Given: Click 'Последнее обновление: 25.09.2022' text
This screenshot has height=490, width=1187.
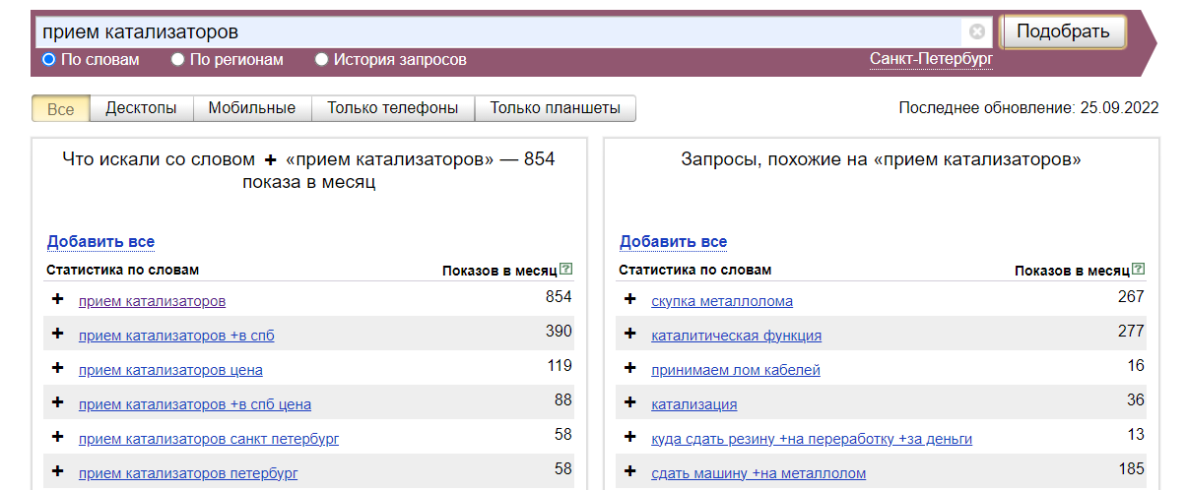Looking at the screenshot, I should tap(1028, 108).
